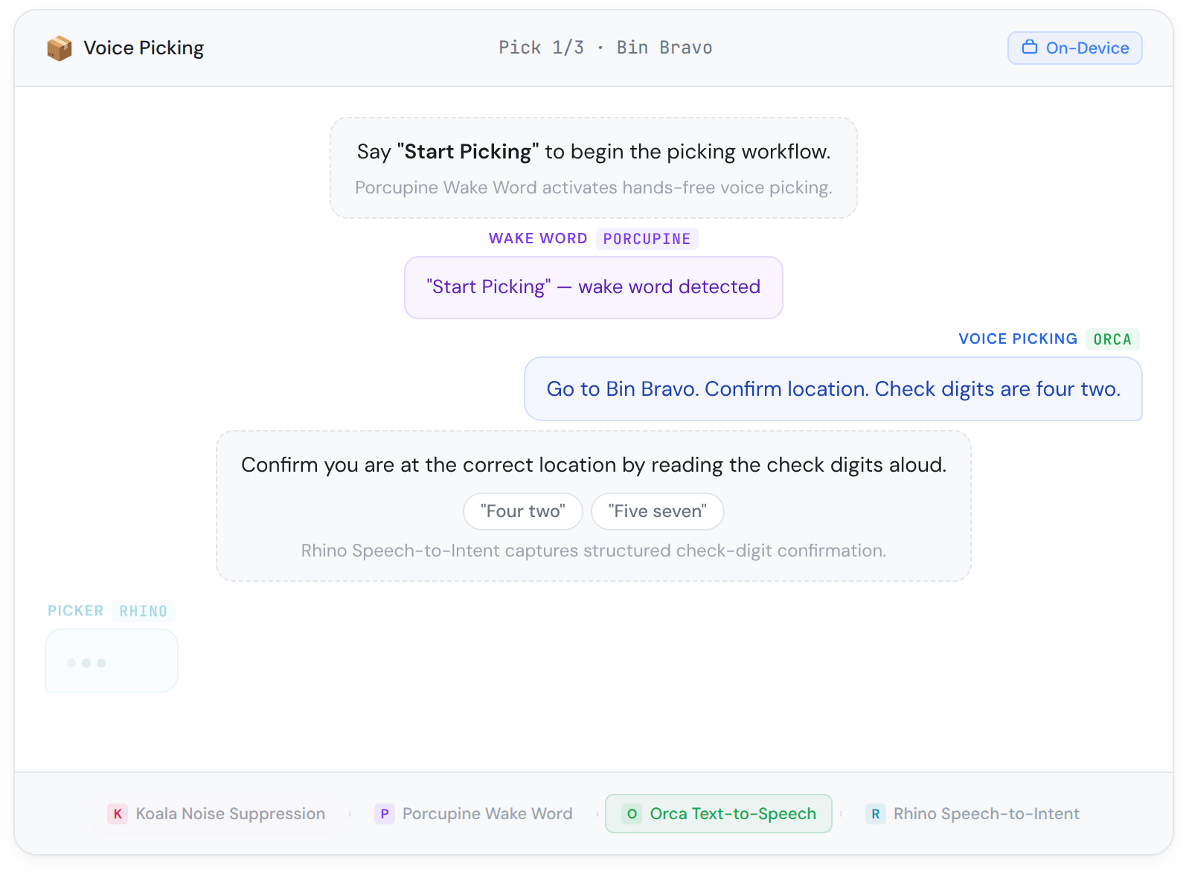Click the green O Orca icon

(x=632, y=814)
